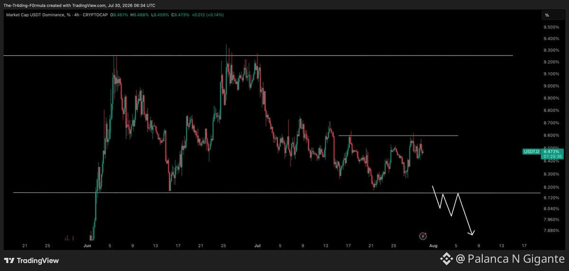Click the lightning bolt icon near the time axis
This screenshot has height=271, width=569.
click(423, 235)
